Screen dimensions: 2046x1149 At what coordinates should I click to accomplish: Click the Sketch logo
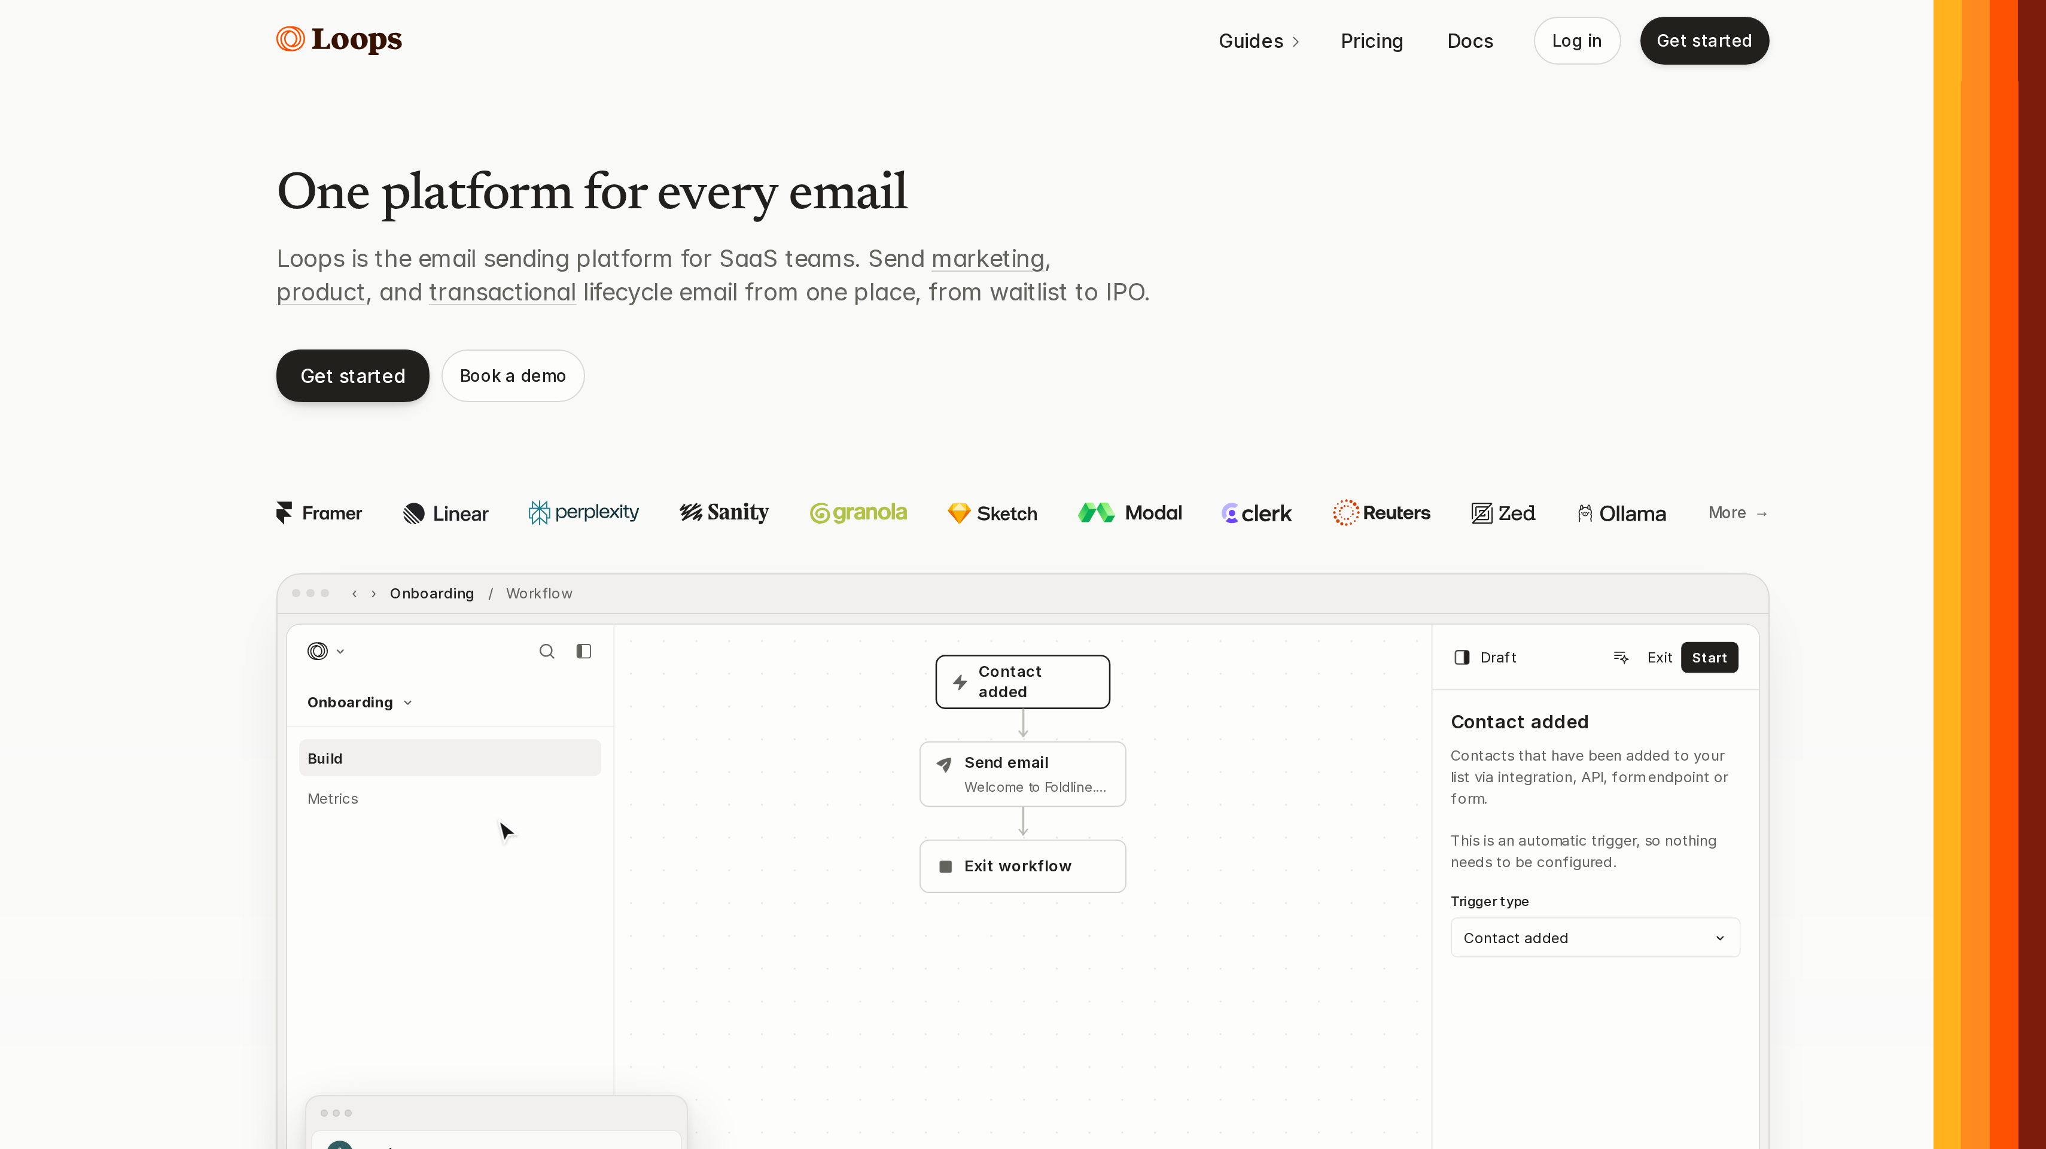992,513
